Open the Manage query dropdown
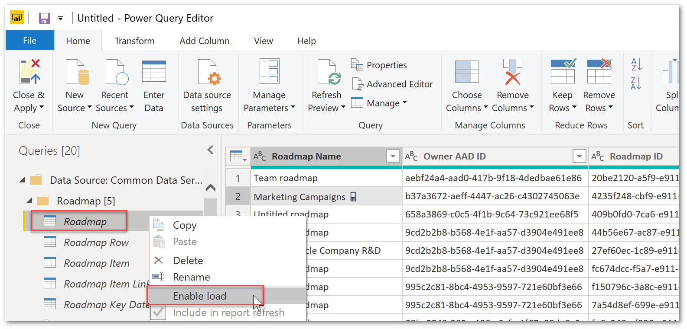 coord(379,103)
